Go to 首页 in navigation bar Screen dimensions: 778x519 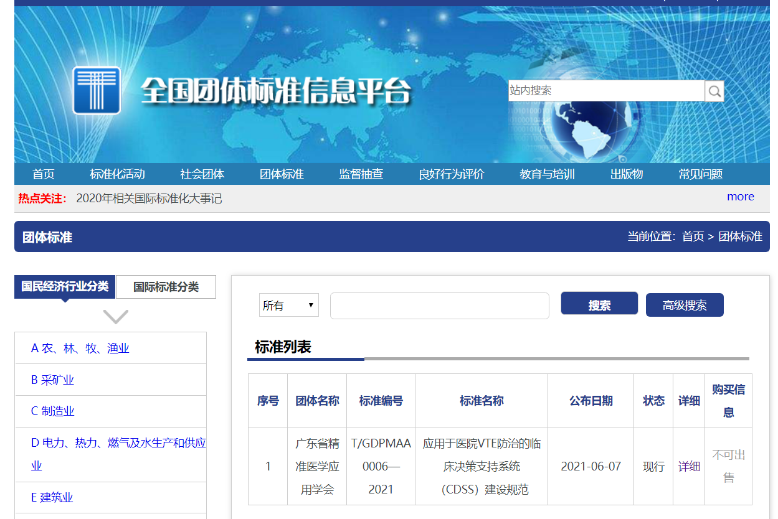(x=44, y=174)
